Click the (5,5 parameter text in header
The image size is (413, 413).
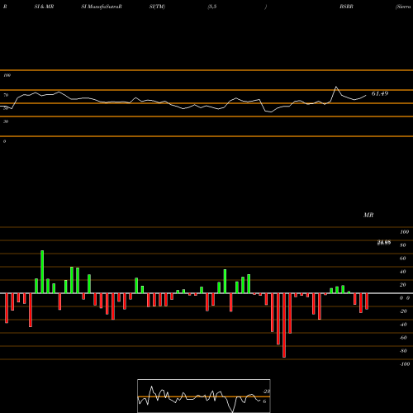coord(212,7)
